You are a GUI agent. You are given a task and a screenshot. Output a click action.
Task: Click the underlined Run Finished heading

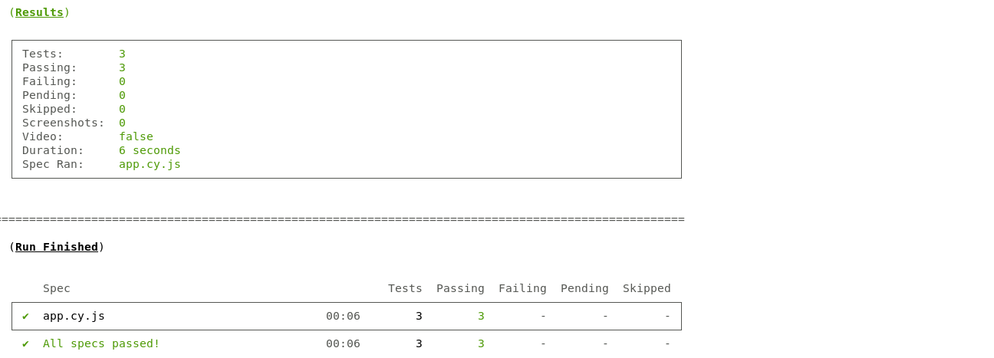coord(57,247)
